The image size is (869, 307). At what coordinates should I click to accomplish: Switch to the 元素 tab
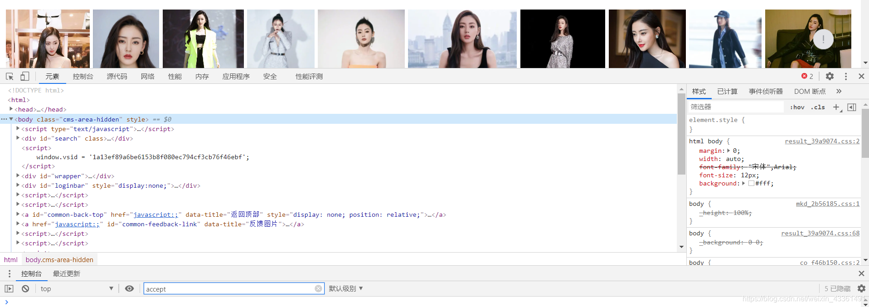point(52,76)
